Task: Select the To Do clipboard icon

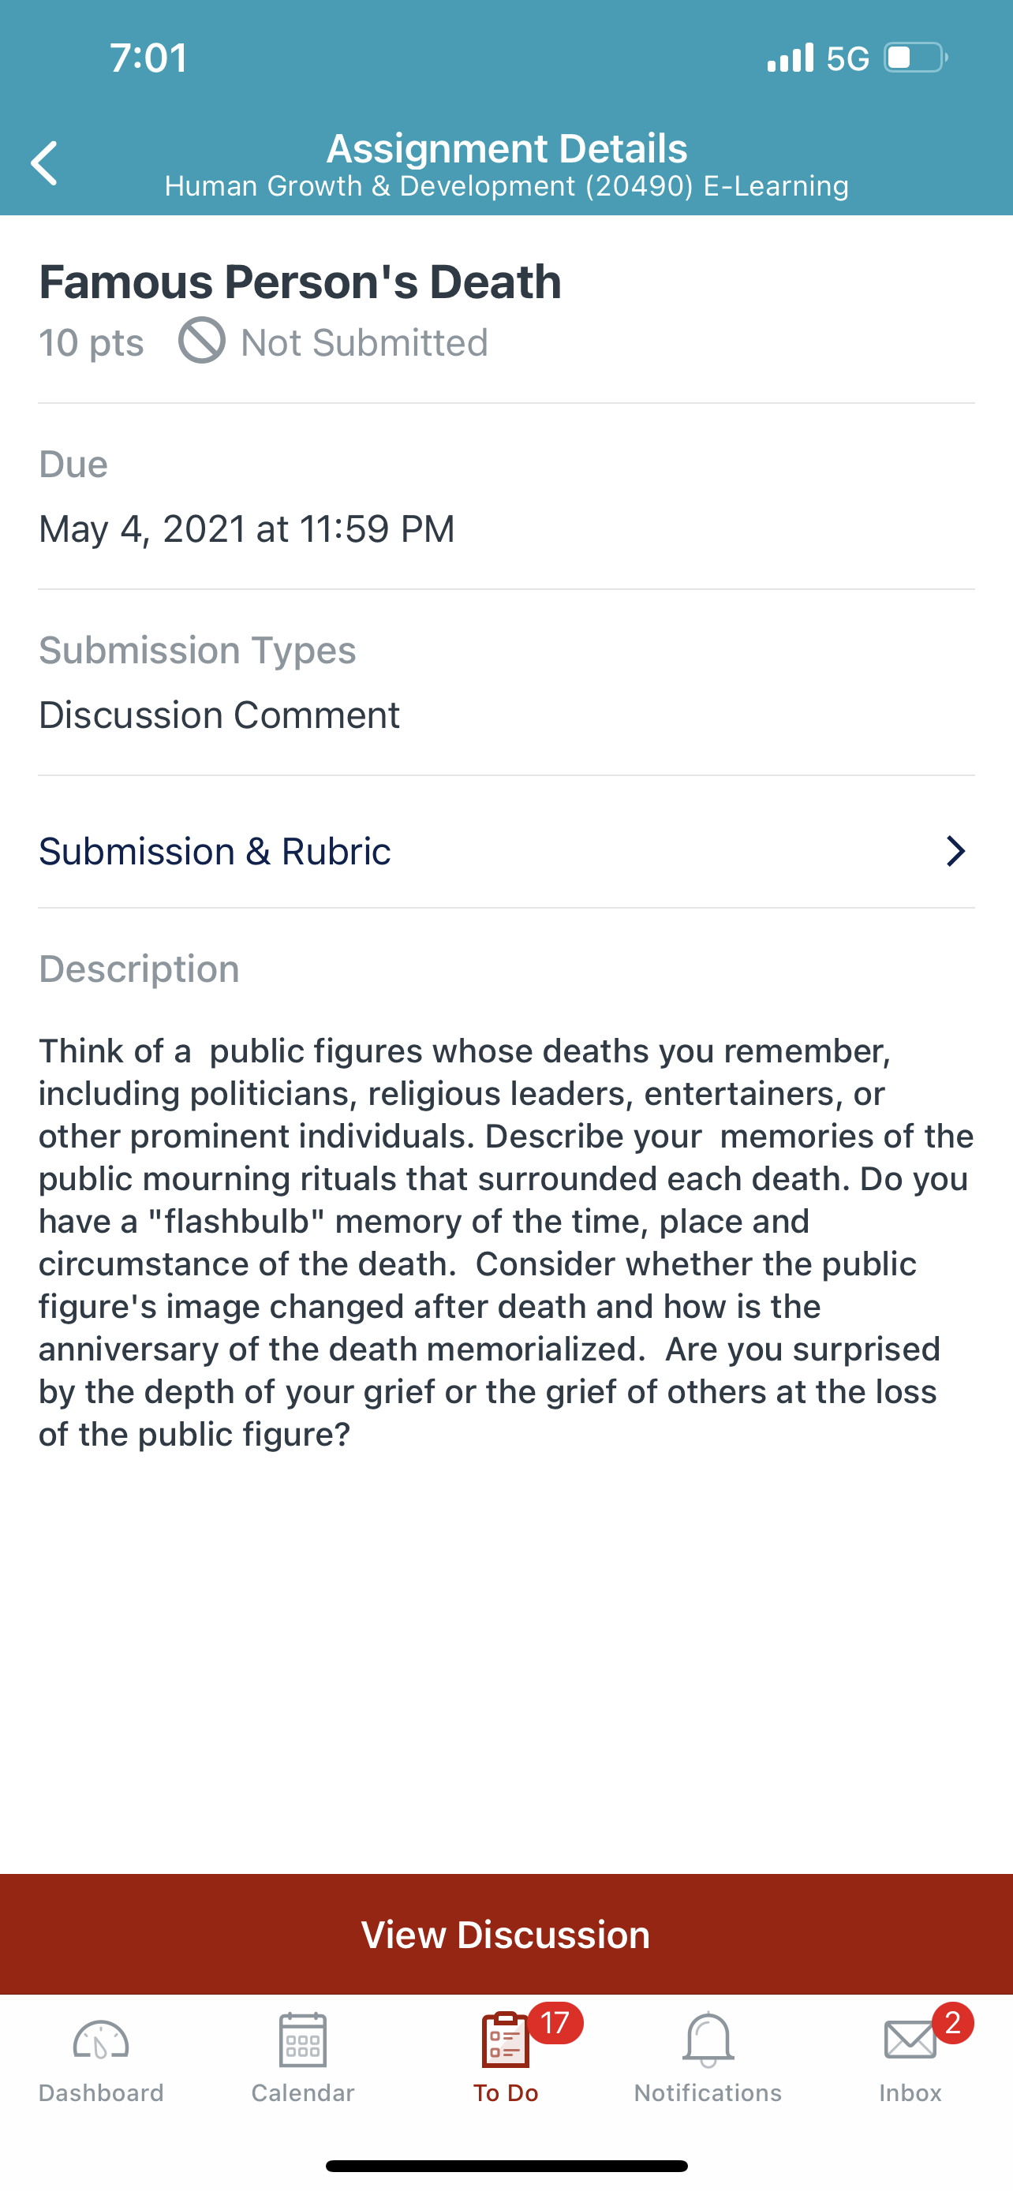Action: coord(505,2040)
